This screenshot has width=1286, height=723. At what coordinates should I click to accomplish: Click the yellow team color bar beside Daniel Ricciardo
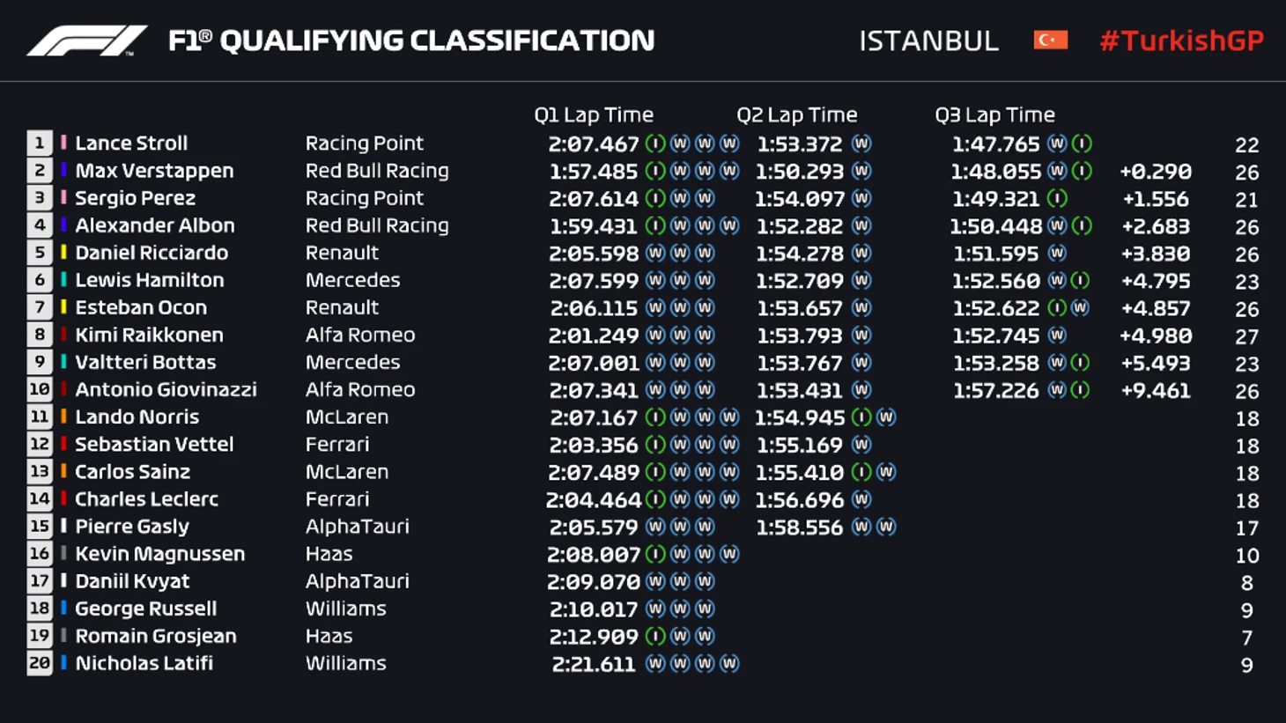[x=63, y=253]
